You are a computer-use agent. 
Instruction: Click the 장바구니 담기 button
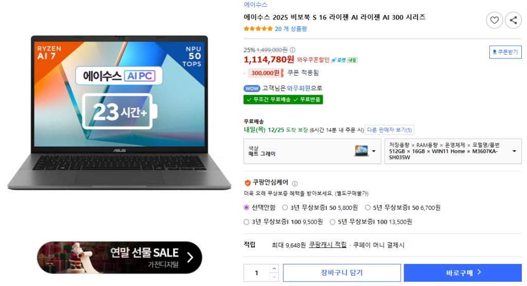342,273
